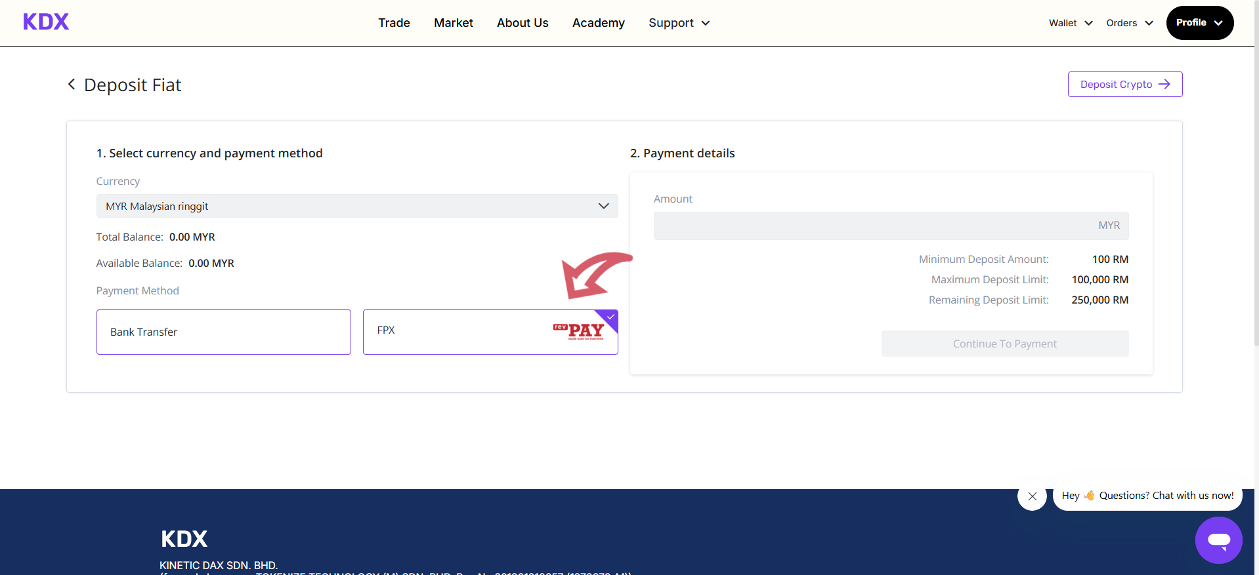The image size is (1259, 575).
Task: Click the KINETIC DAX SDN. BHD. footer text
Action: [x=219, y=565]
